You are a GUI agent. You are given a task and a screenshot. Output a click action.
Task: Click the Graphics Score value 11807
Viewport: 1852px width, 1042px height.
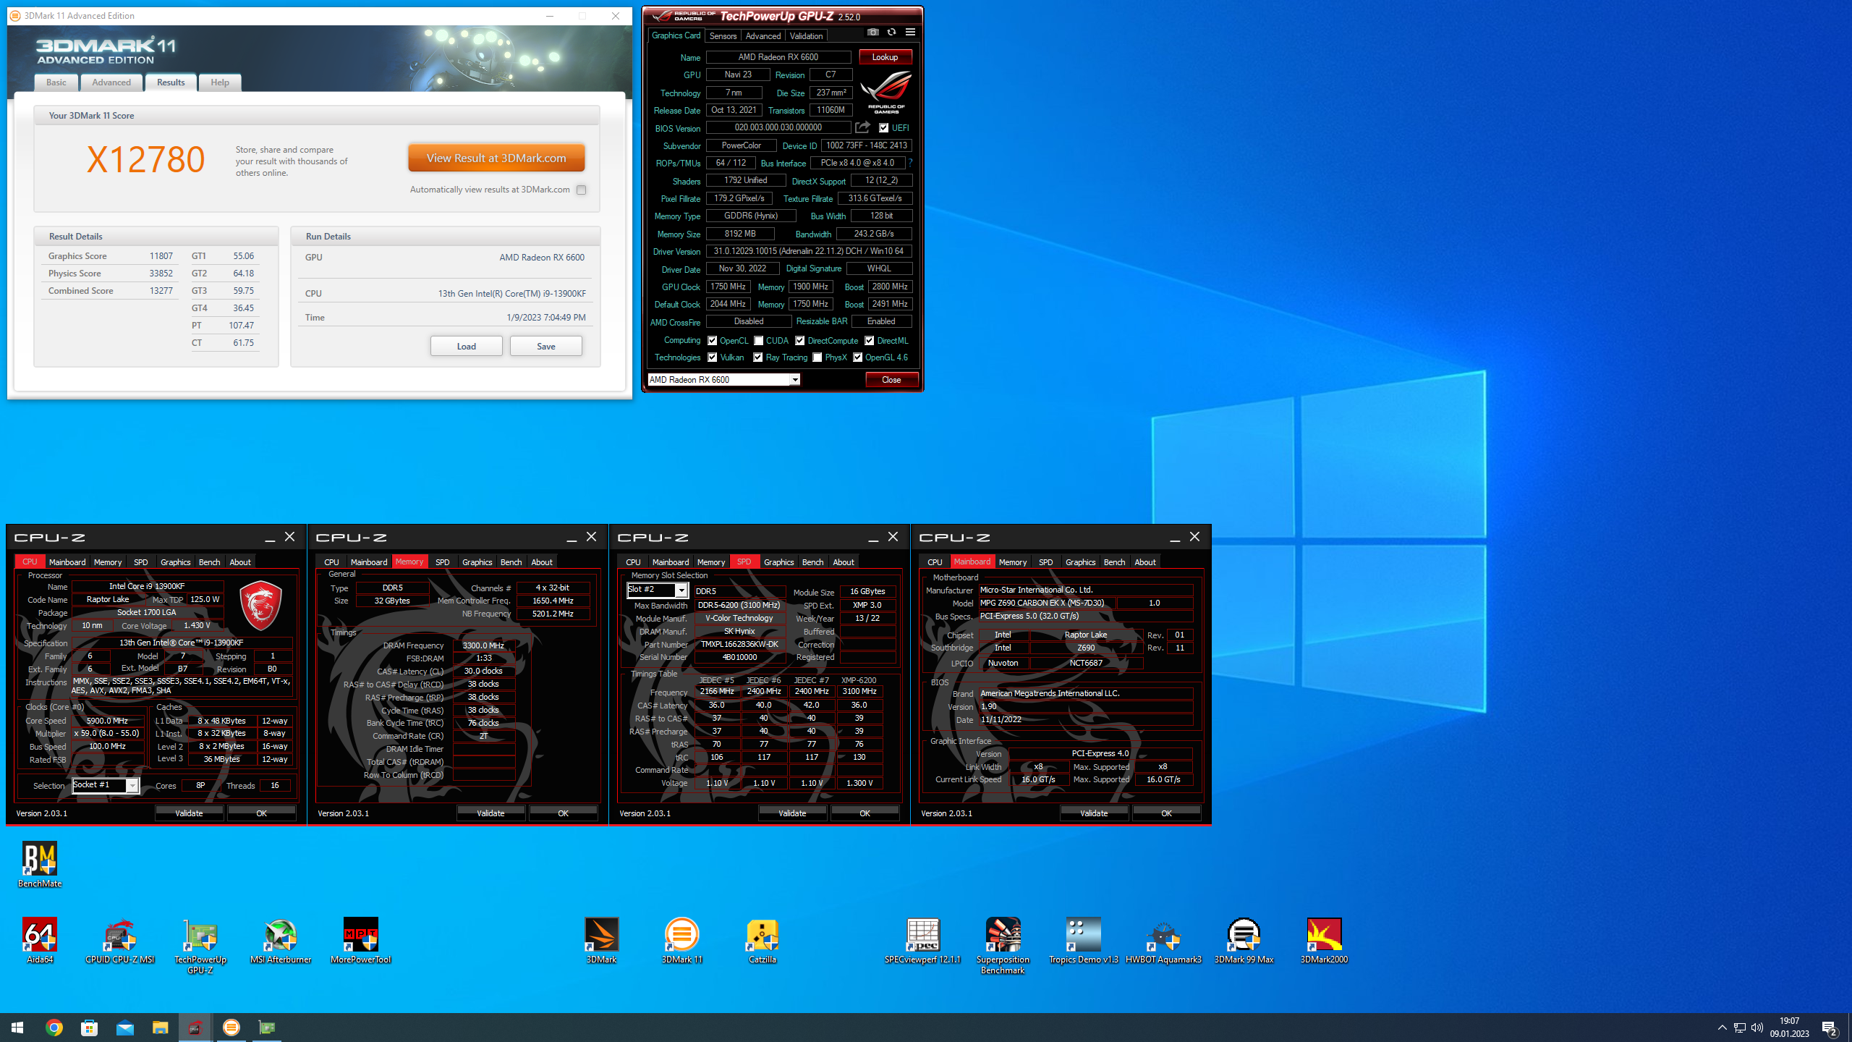161,256
